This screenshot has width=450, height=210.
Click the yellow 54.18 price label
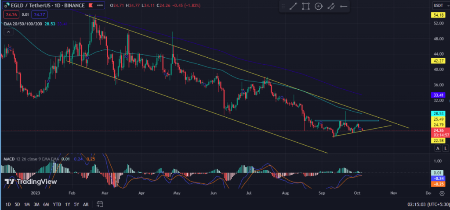tap(437, 14)
